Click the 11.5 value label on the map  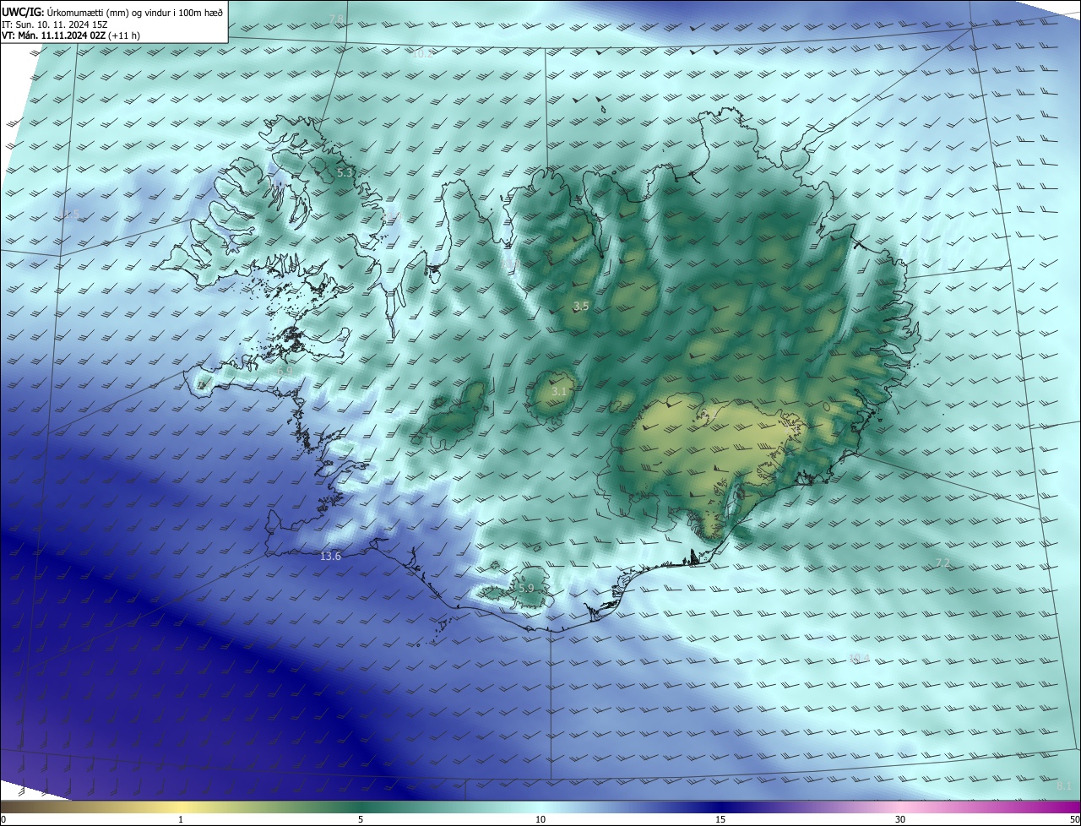pos(70,214)
